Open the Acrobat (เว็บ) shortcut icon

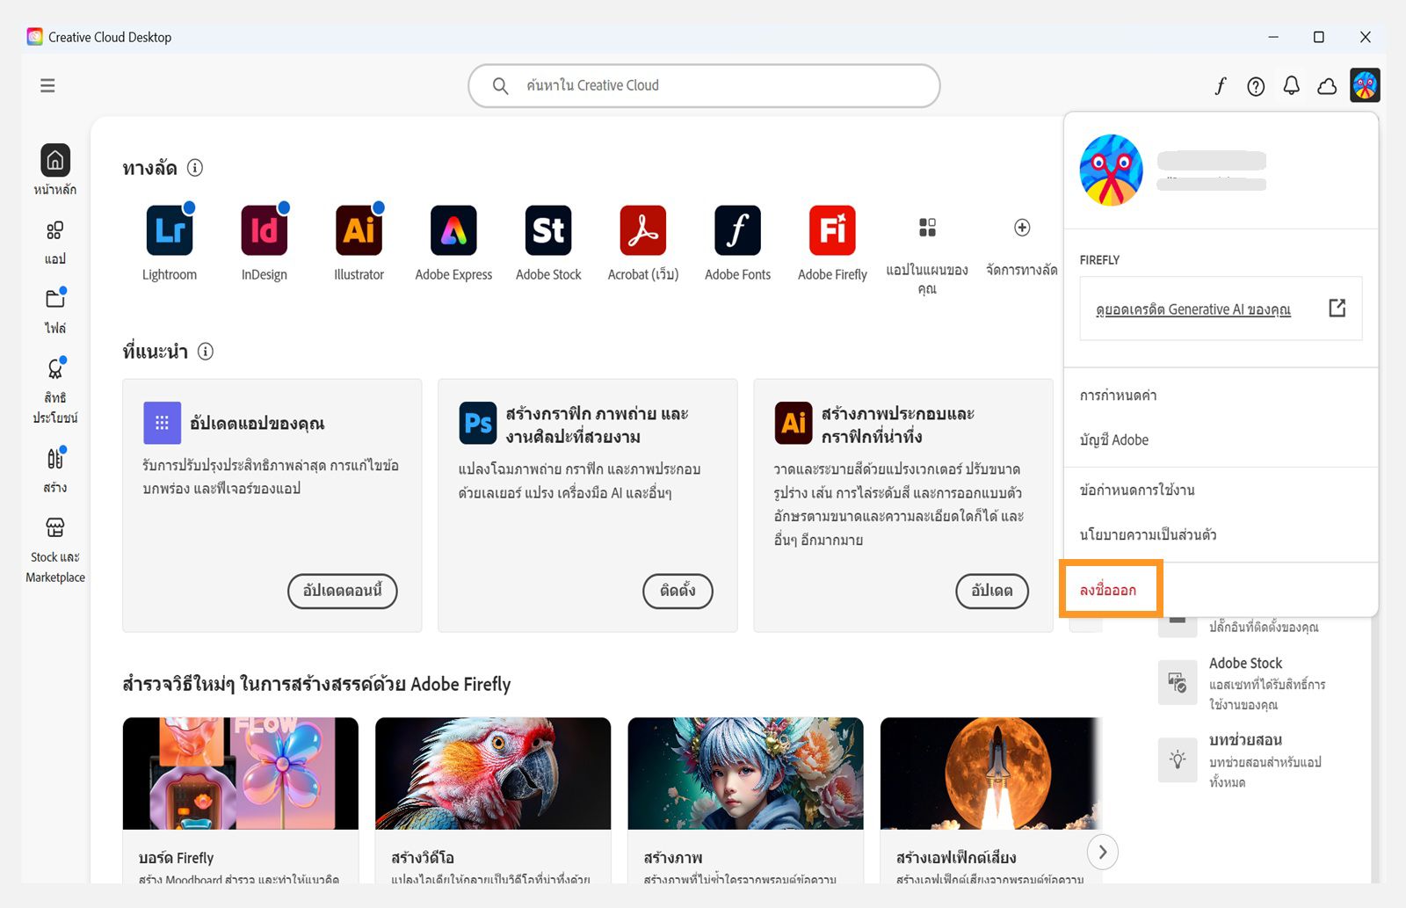(x=643, y=230)
